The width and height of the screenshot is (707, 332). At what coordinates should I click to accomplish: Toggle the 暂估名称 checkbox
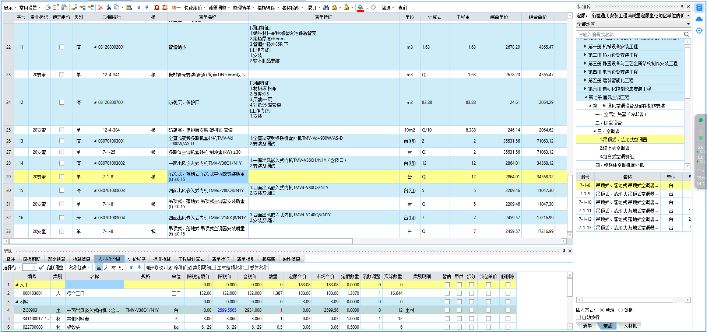pos(246,268)
